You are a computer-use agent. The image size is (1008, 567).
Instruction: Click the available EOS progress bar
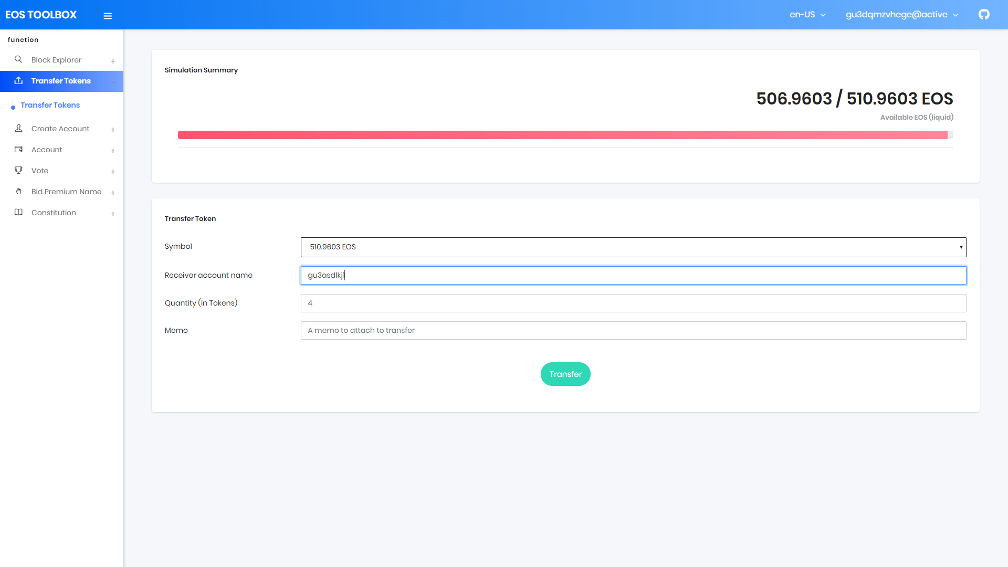pos(565,135)
